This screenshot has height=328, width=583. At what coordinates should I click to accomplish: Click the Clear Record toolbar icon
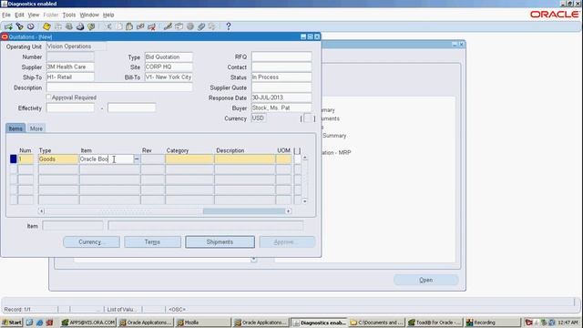[x=140, y=26]
